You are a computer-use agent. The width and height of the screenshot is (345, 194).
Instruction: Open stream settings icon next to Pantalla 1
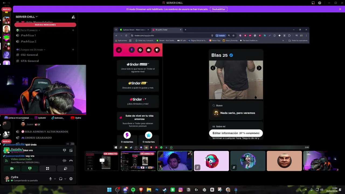coord(71,150)
